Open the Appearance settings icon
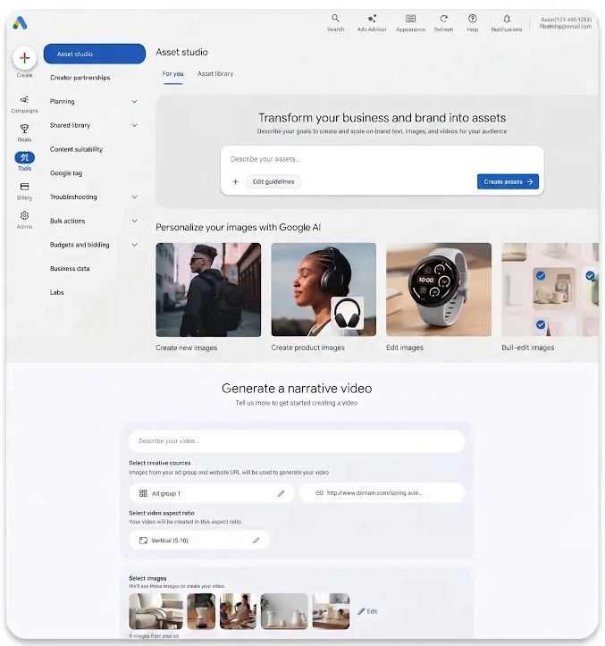Screen dimensions: 605x646 (x=410, y=18)
